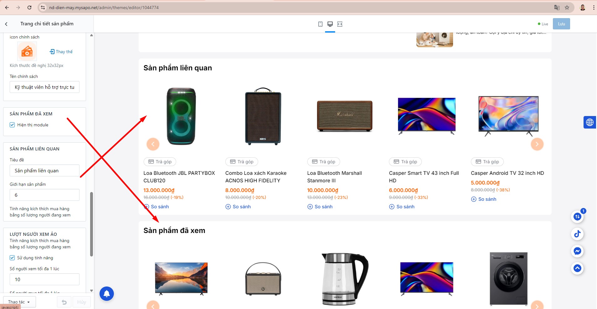
Task: Click the Giới hạn sản phẩm field
Action: pyautogui.click(x=44, y=195)
